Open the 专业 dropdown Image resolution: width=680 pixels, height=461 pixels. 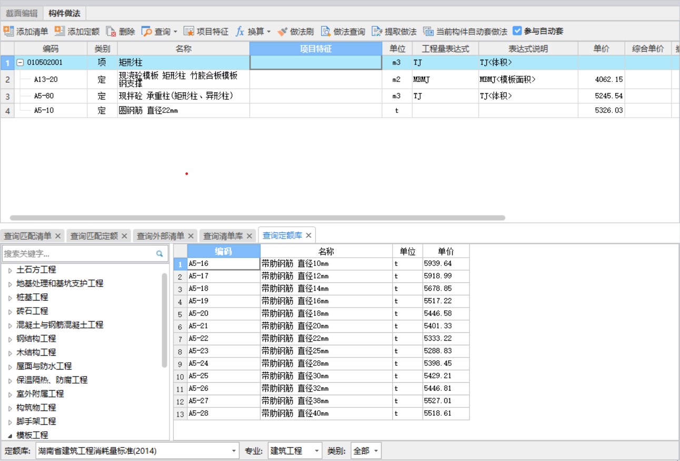tap(295, 450)
